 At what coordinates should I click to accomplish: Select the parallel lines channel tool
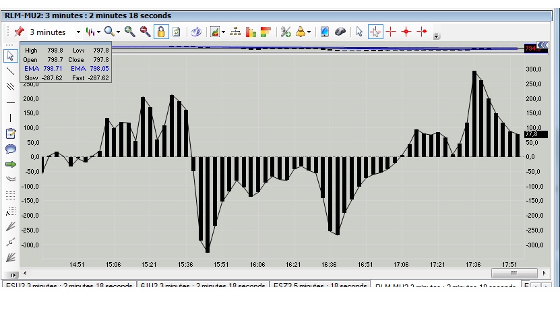point(11,86)
